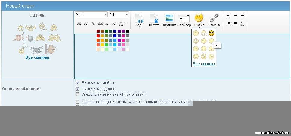Insert a quote with the Цитата button
The height and width of the screenshot is (136, 291).
pyautogui.click(x=154, y=19)
